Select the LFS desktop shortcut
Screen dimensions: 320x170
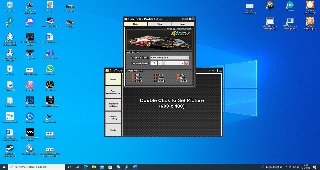point(270,6)
